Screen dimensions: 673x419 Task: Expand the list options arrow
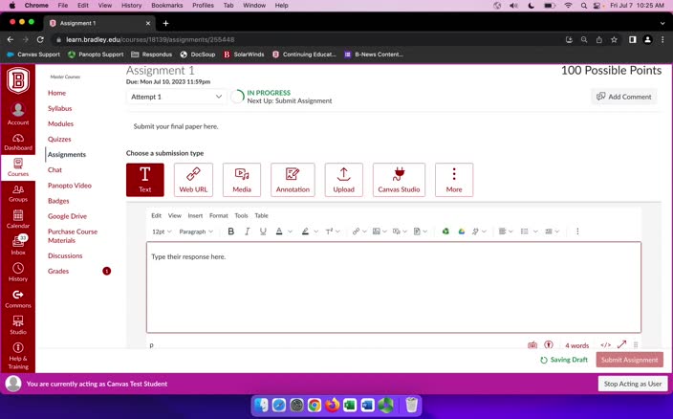pyautogui.click(x=535, y=232)
